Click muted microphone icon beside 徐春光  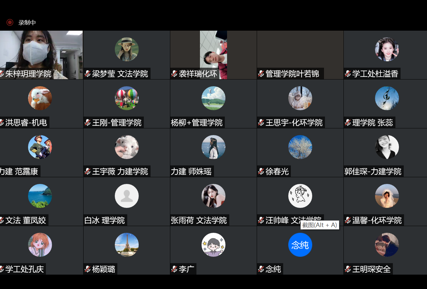click(261, 171)
